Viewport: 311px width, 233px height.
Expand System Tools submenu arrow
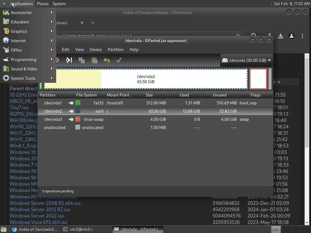tap(52, 78)
